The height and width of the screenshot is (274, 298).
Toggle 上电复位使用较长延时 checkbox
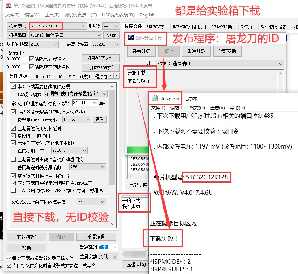[13, 128]
